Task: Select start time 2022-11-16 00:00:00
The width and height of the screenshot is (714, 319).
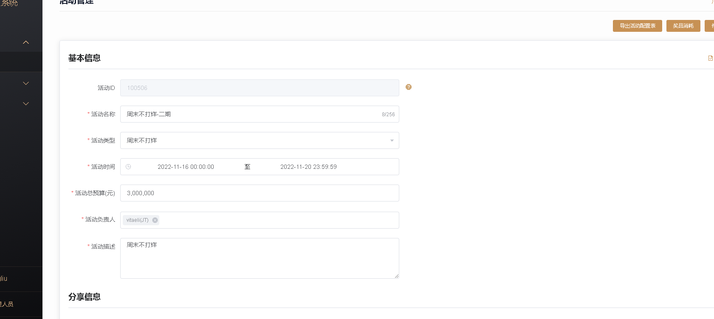Action: point(186,167)
